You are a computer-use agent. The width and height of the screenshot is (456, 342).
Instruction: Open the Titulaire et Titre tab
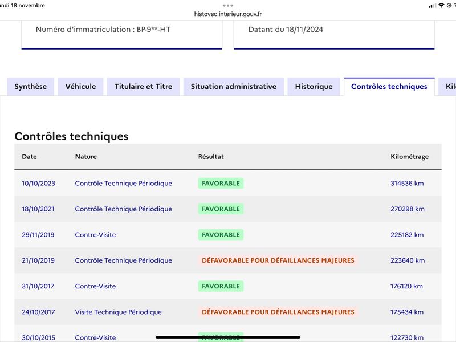point(144,87)
